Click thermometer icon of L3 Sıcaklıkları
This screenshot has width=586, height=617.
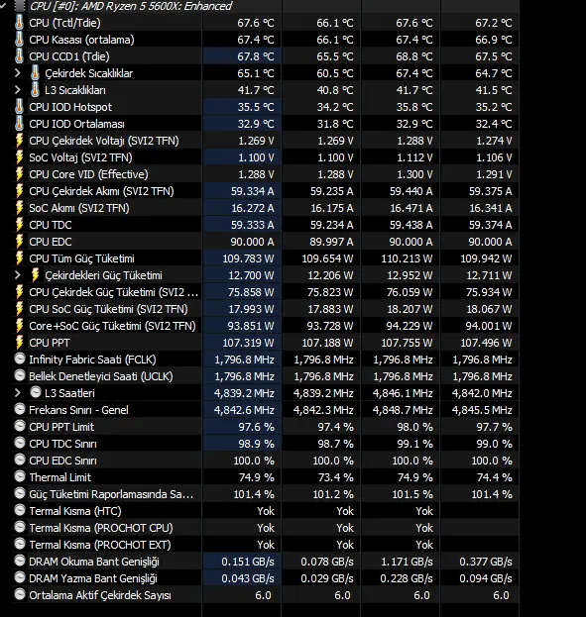click(35, 90)
